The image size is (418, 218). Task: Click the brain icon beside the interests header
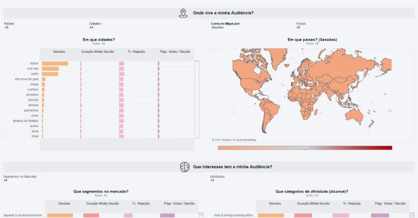185,167
